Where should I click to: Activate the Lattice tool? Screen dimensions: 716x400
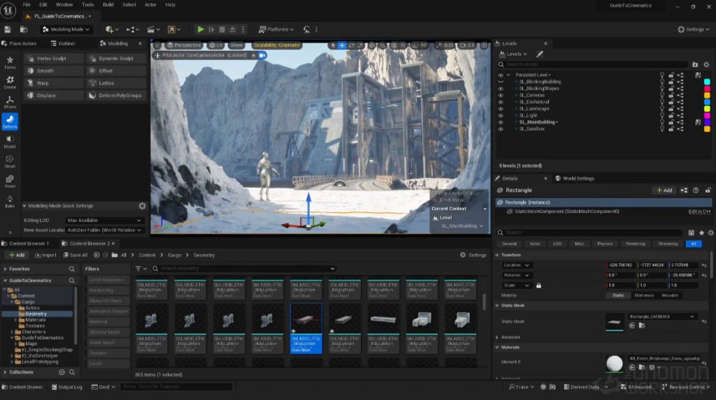click(x=116, y=83)
